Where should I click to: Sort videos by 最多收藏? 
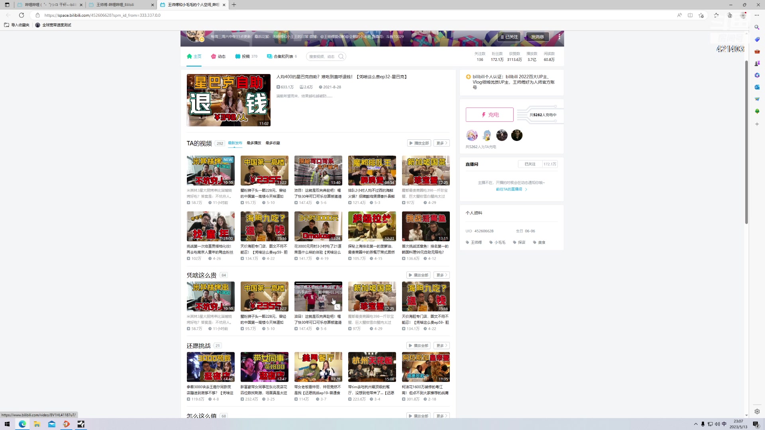[273, 143]
